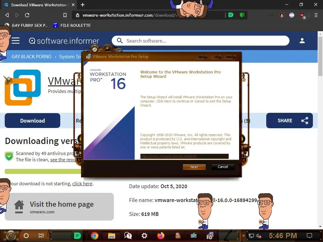Click the 5:46 PM taskbar clock
This screenshot has height=242, width=323.
(283, 236)
